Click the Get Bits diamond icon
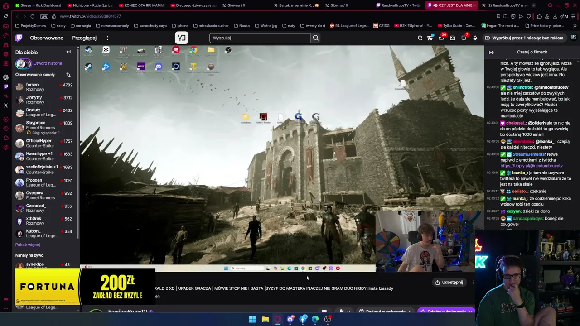The height and width of the screenshot is (326, 580). (x=475, y=38)
